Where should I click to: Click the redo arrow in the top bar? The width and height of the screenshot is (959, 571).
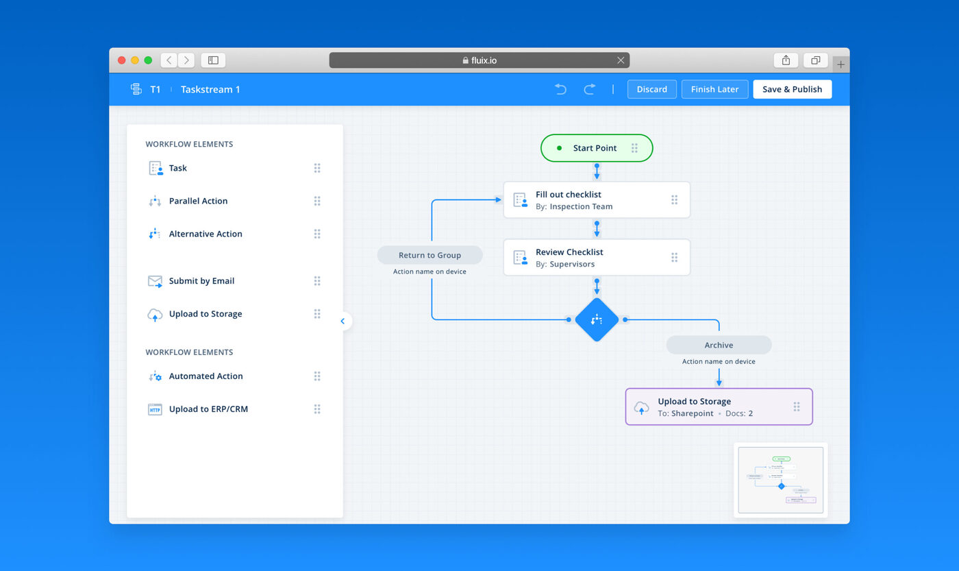(589, 89)
